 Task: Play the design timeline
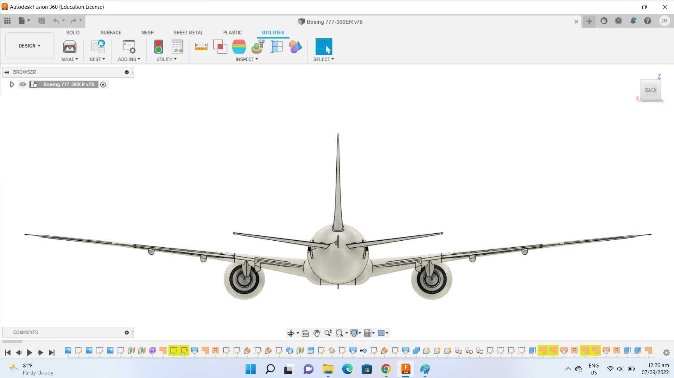click(30, 352)
